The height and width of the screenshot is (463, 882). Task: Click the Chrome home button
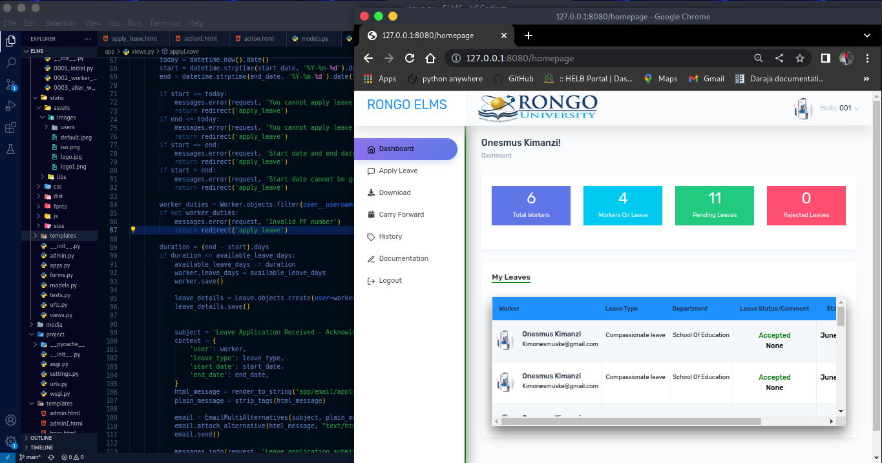[x=430, y=58]
